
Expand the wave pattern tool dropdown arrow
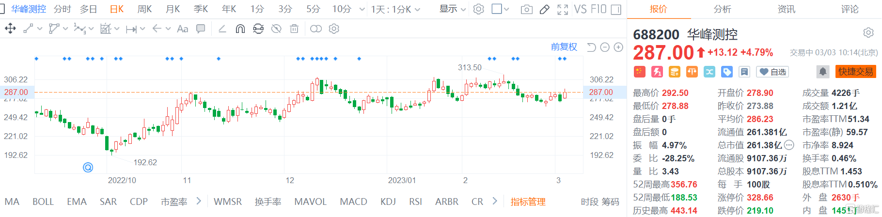[91, 29]
